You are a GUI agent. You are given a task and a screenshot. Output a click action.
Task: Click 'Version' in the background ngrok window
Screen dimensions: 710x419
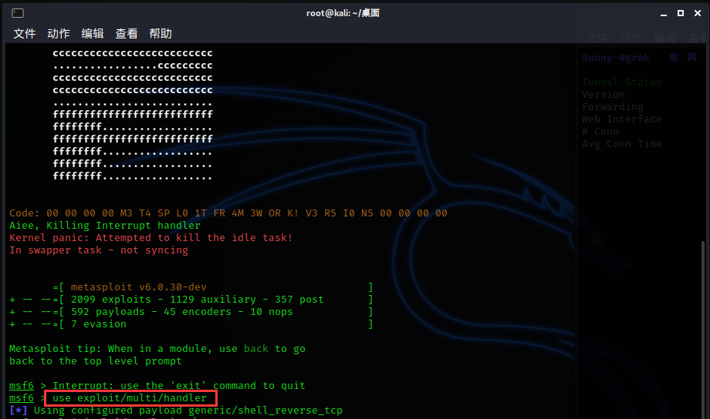603,95
